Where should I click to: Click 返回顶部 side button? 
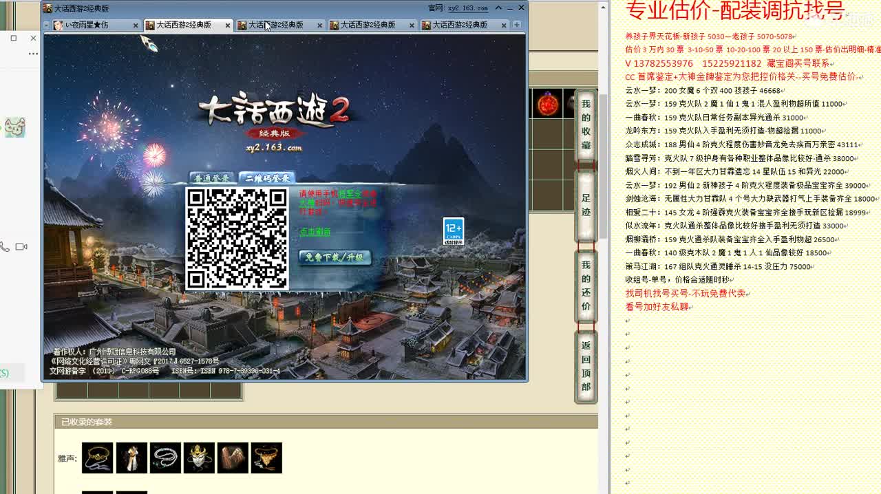pyautogui.click(x=586, y=365)
